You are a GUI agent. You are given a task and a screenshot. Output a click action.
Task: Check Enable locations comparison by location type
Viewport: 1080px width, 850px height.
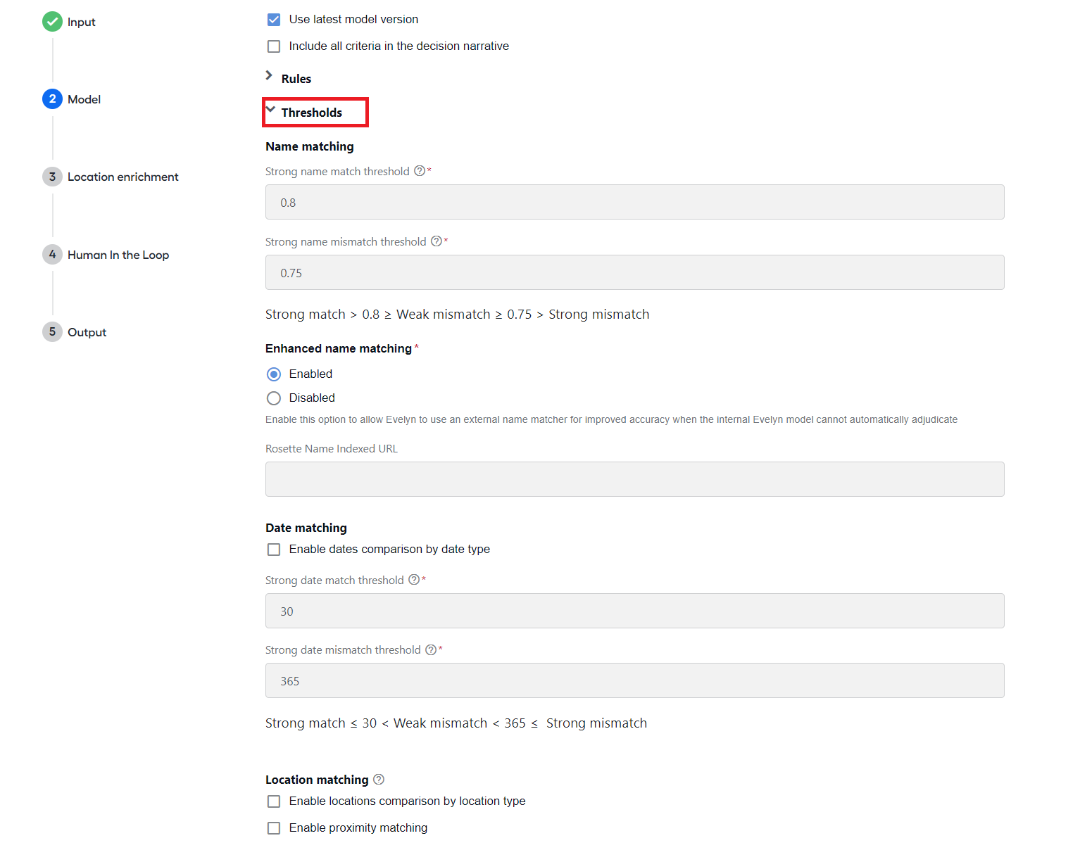(x=274, y=801)
